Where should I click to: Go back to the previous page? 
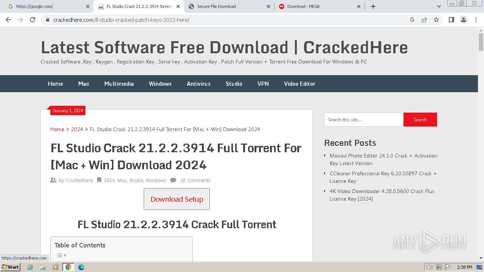(x=8, y=20)
